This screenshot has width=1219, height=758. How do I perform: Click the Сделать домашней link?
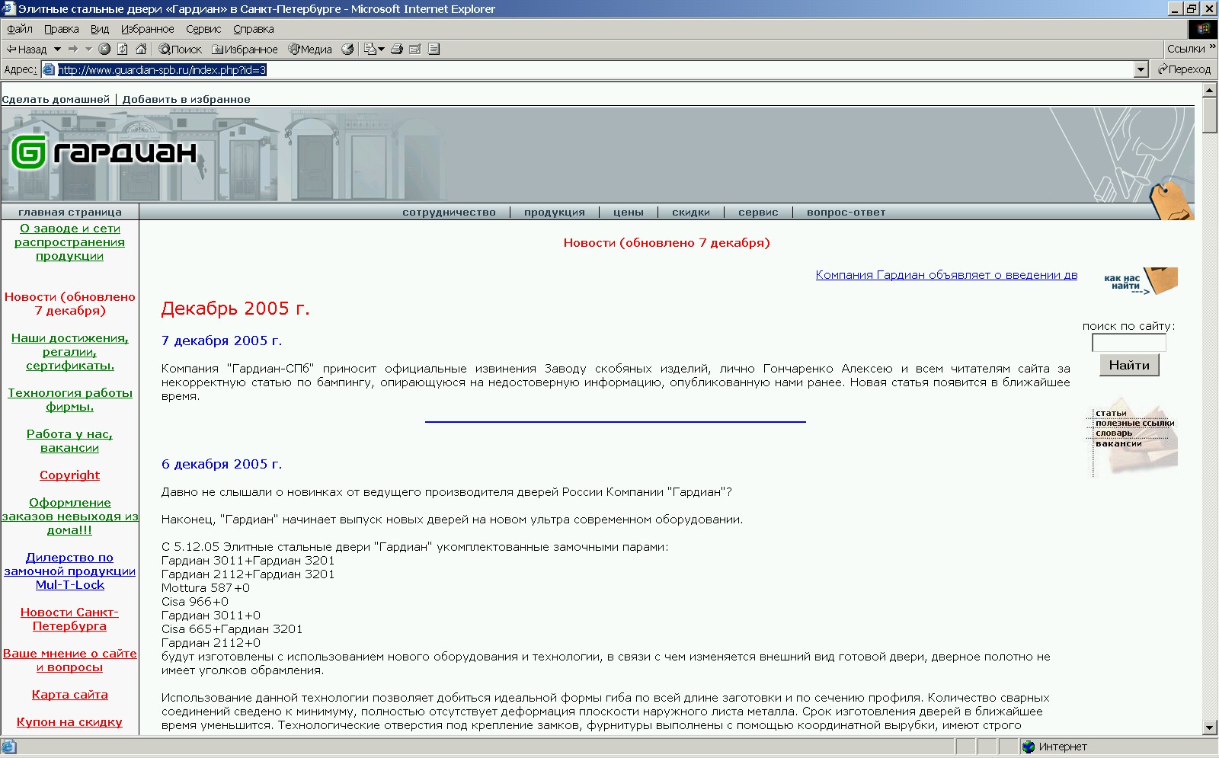pos(56,99)
